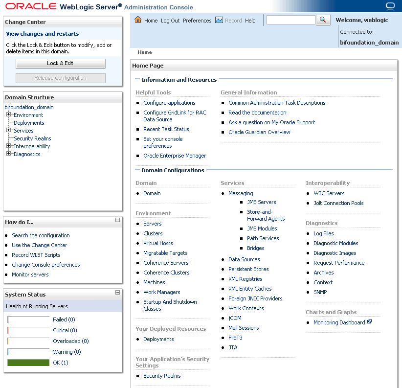Click the Record icon in the toolbar
This screenshot has width=402, height=388.
click(219, 20)
